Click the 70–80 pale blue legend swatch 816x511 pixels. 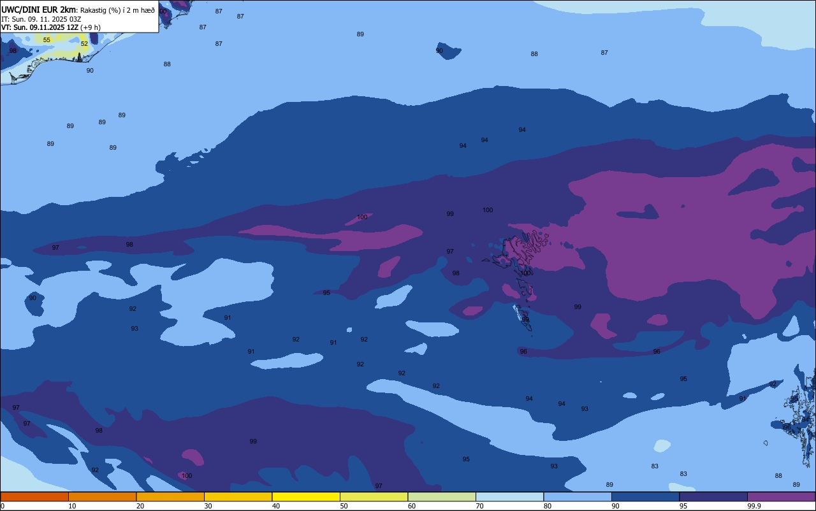509,496
